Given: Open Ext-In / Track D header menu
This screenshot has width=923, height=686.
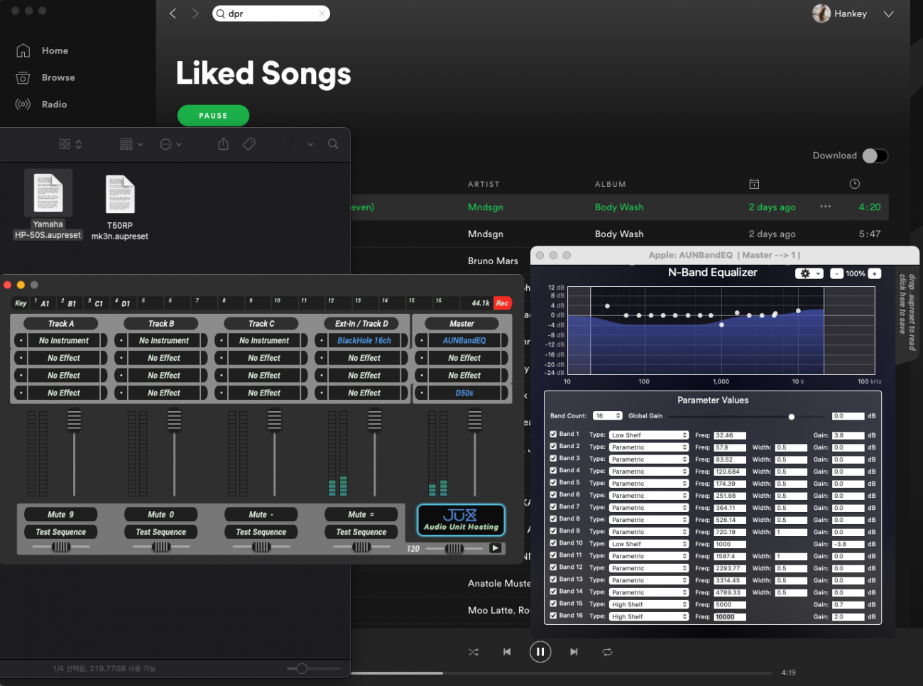Looking at the screenshot, I should click(361, 323).
